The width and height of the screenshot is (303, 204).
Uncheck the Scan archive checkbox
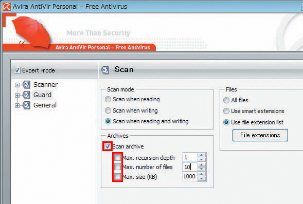click(x=108, y=146)
